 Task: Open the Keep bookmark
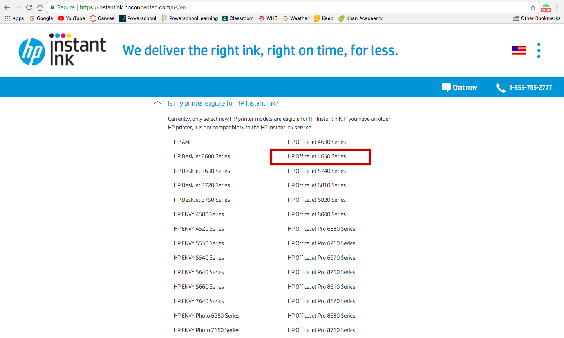324,18
